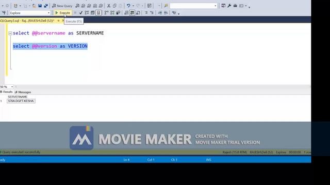Close the SQLQuery3.sql tab
The height and width of the screenshot is (185, 330).
click(63, 21)
